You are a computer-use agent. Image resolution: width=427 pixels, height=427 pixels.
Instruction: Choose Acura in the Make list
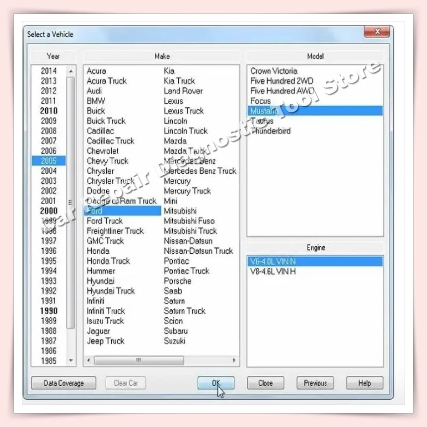96,71
